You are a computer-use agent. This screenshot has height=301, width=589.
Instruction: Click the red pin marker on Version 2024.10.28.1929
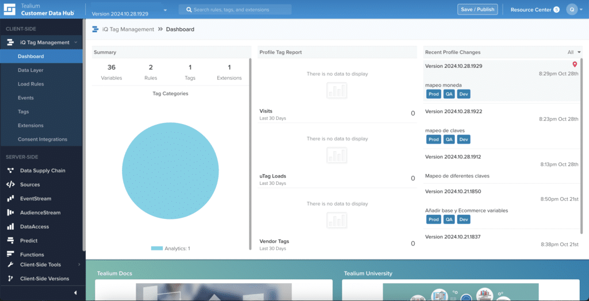pyautogui.click(x=575, y=64)
